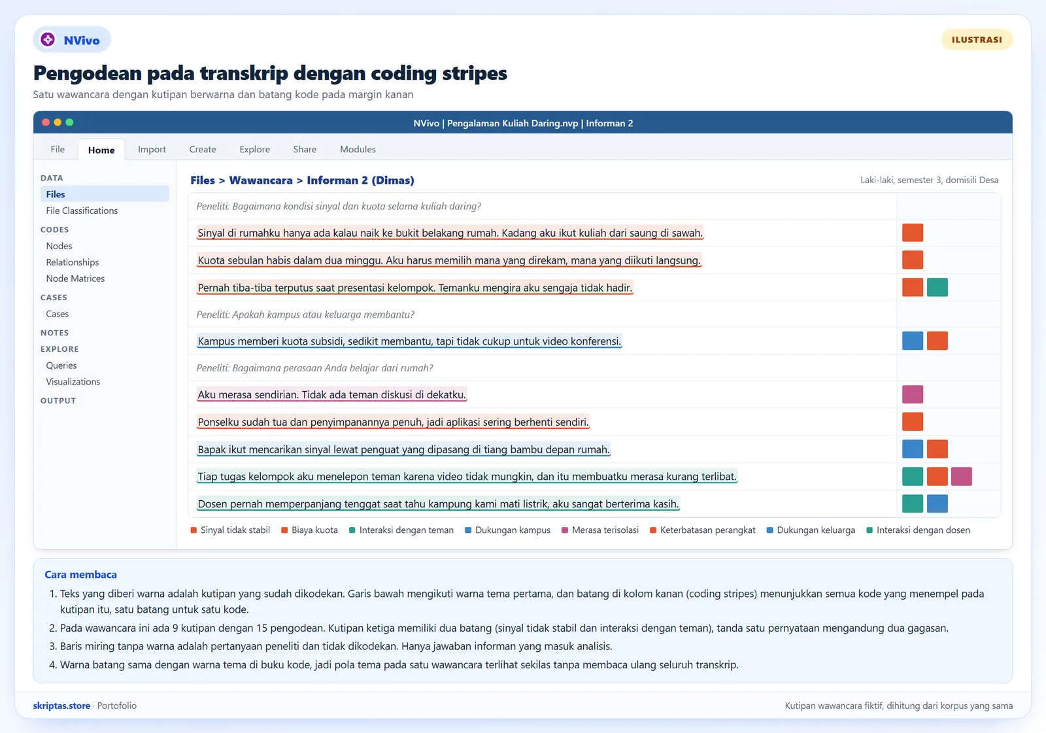Click coding stripe on 'Sinyal di rumahku' row
This screenshot has height=733, width=1046.
click(x=913, y=233)
